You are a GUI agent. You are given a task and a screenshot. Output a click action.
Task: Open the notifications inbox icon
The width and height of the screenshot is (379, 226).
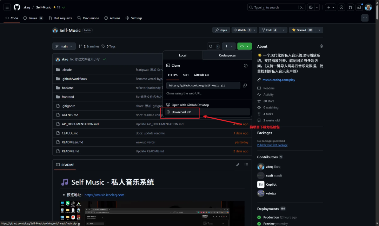pyautogui.click(x=359, y=7)
